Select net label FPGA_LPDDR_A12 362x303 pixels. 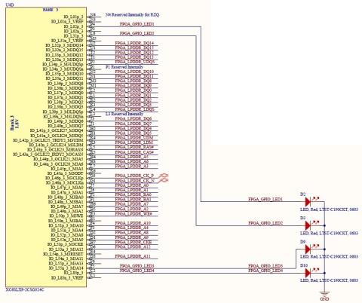(x=133, y=247)
